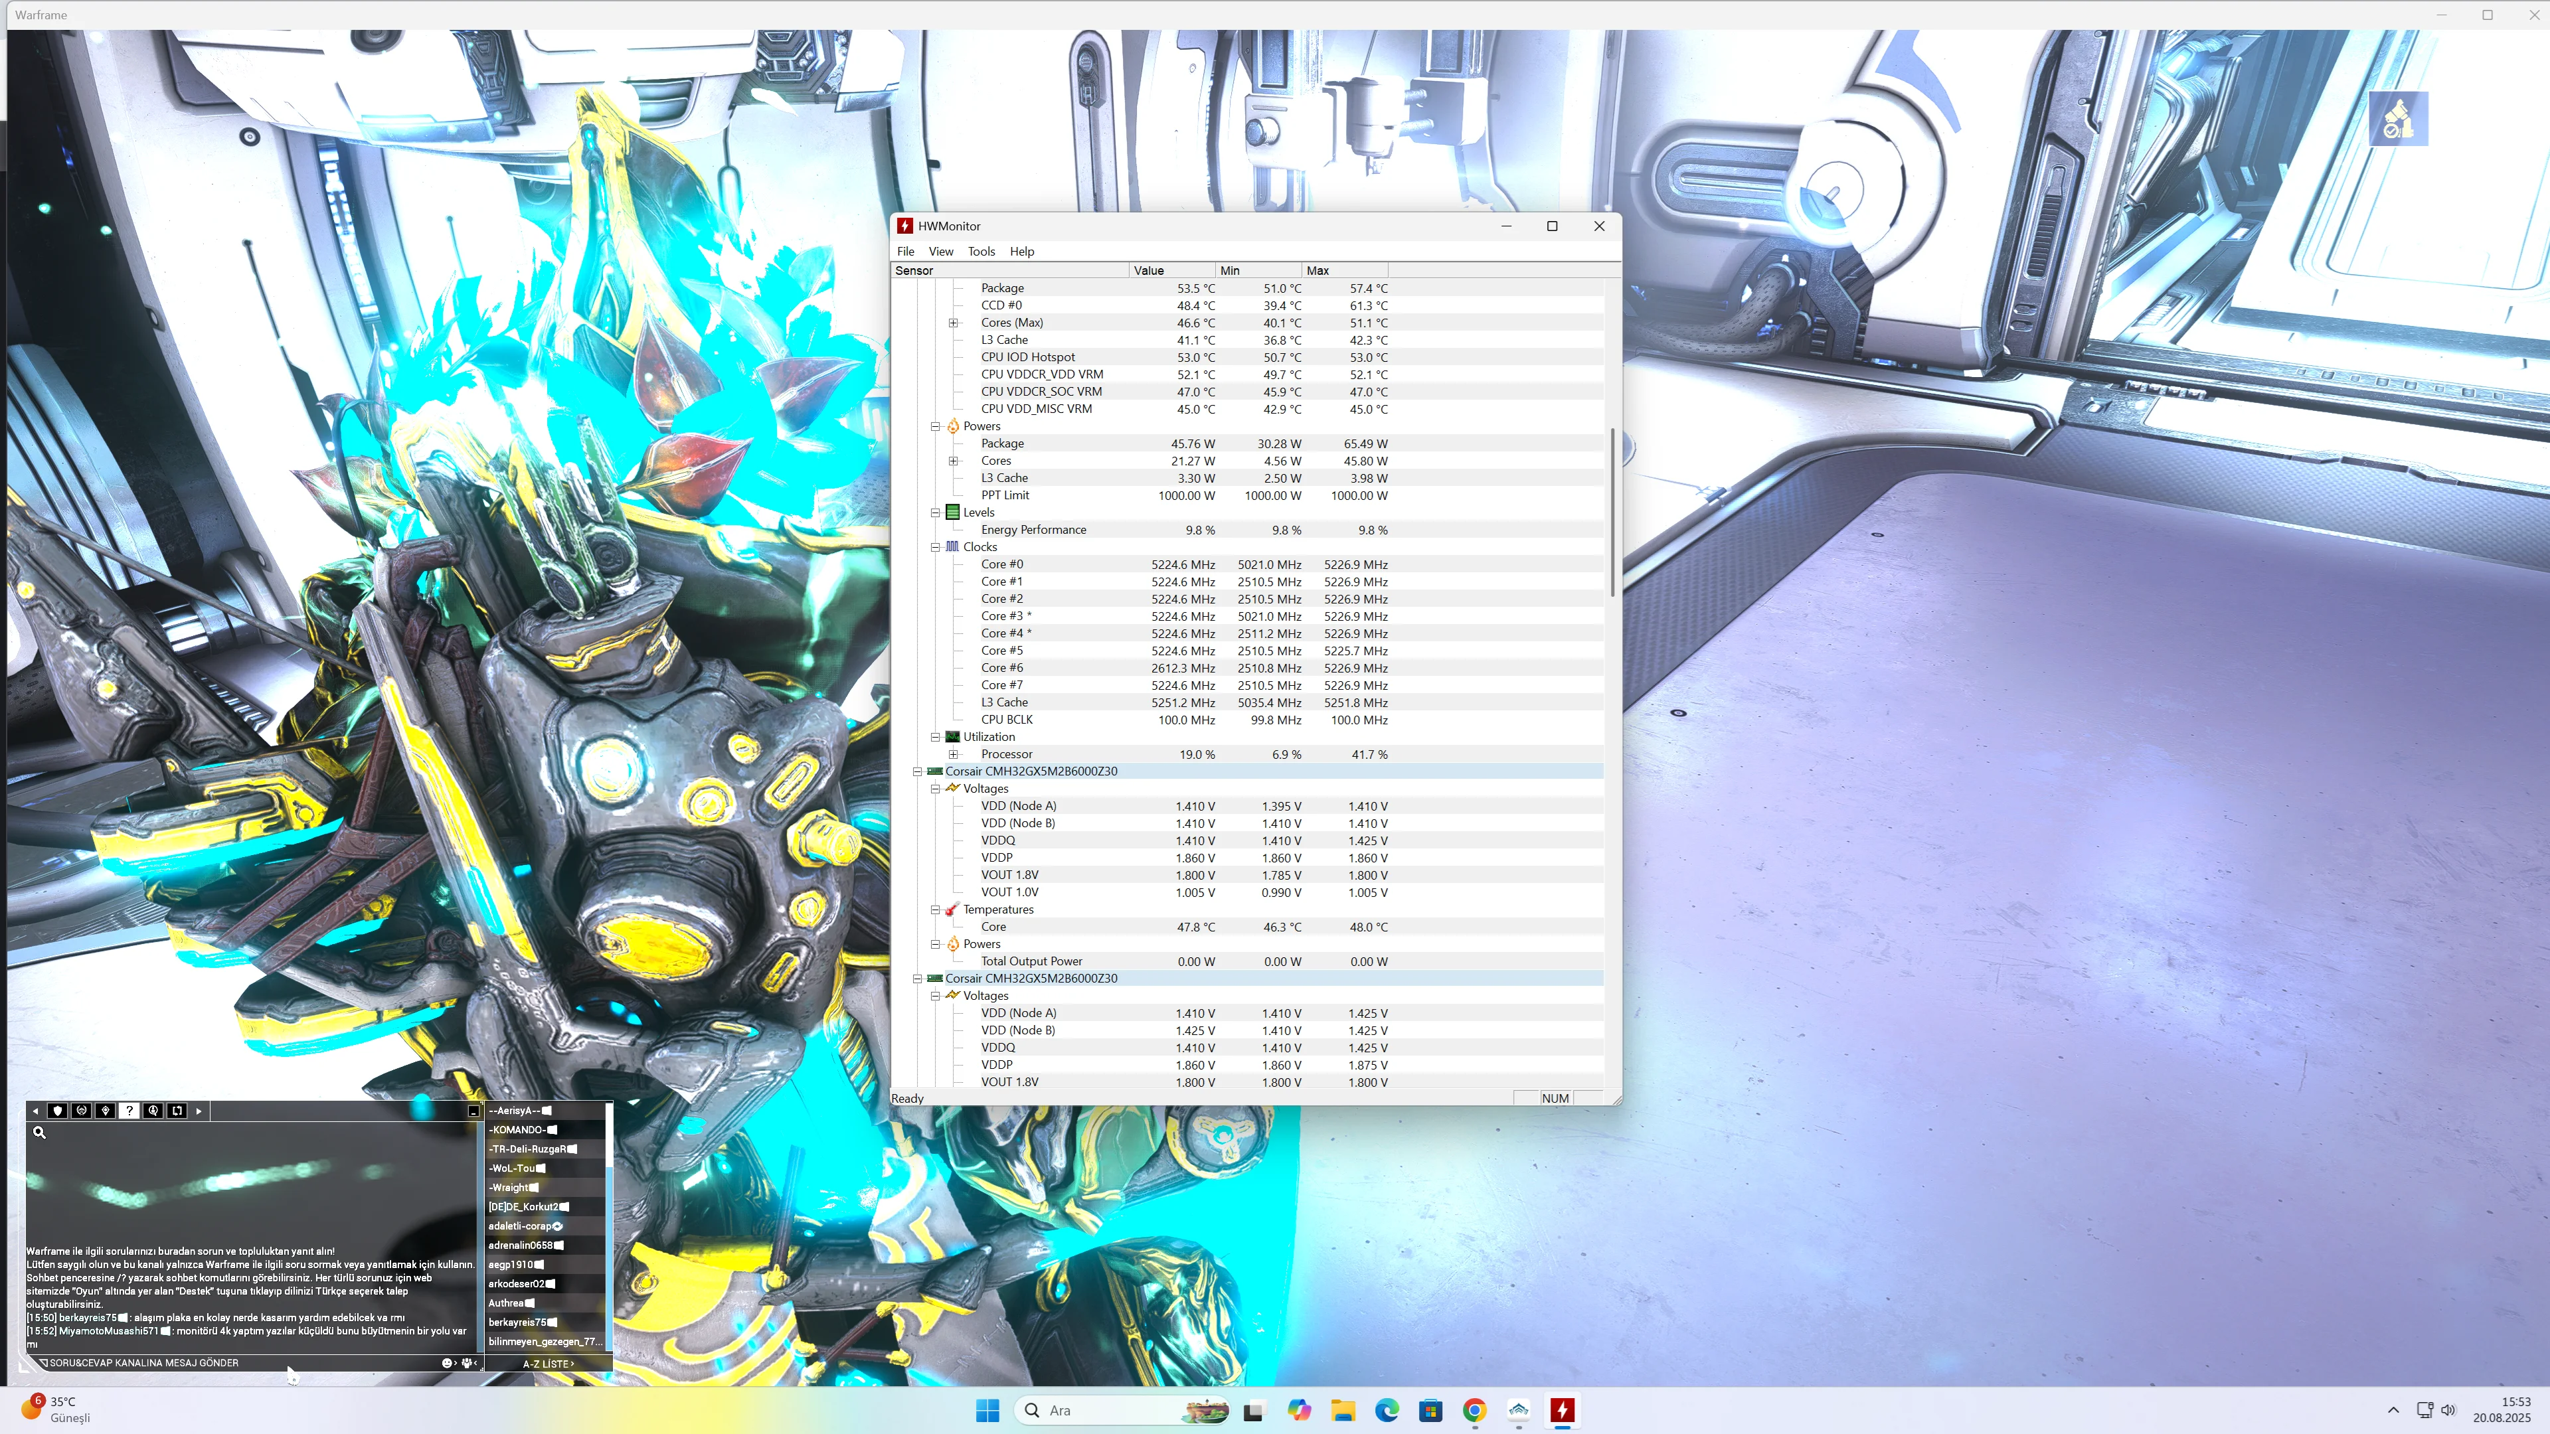Open the emoji picker in the chat bar
2550x1434 pixels.
(448, 1364)
